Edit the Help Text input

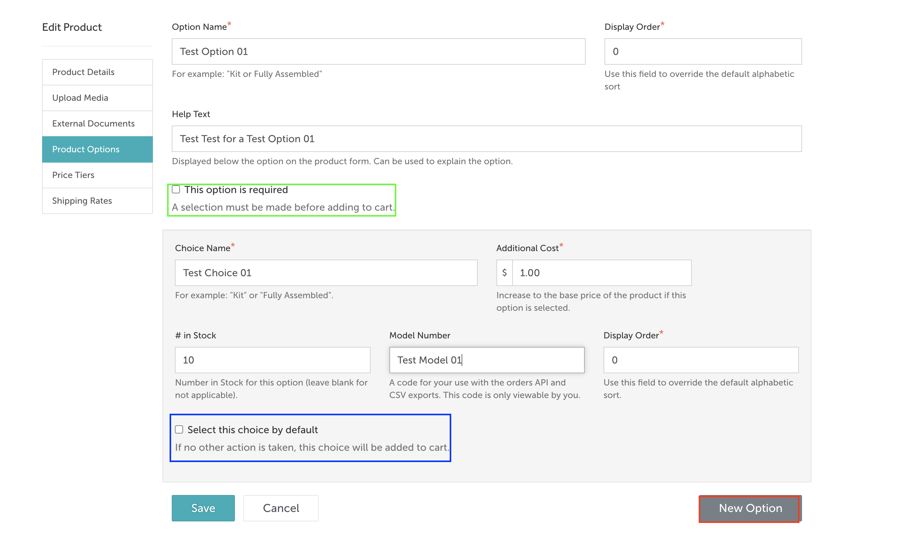coord(486,139)
